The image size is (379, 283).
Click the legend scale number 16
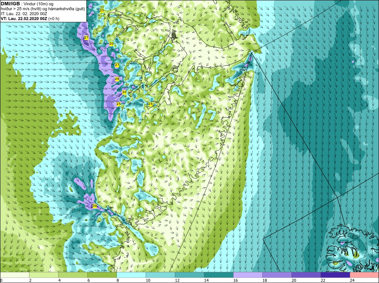pos(235,280)
